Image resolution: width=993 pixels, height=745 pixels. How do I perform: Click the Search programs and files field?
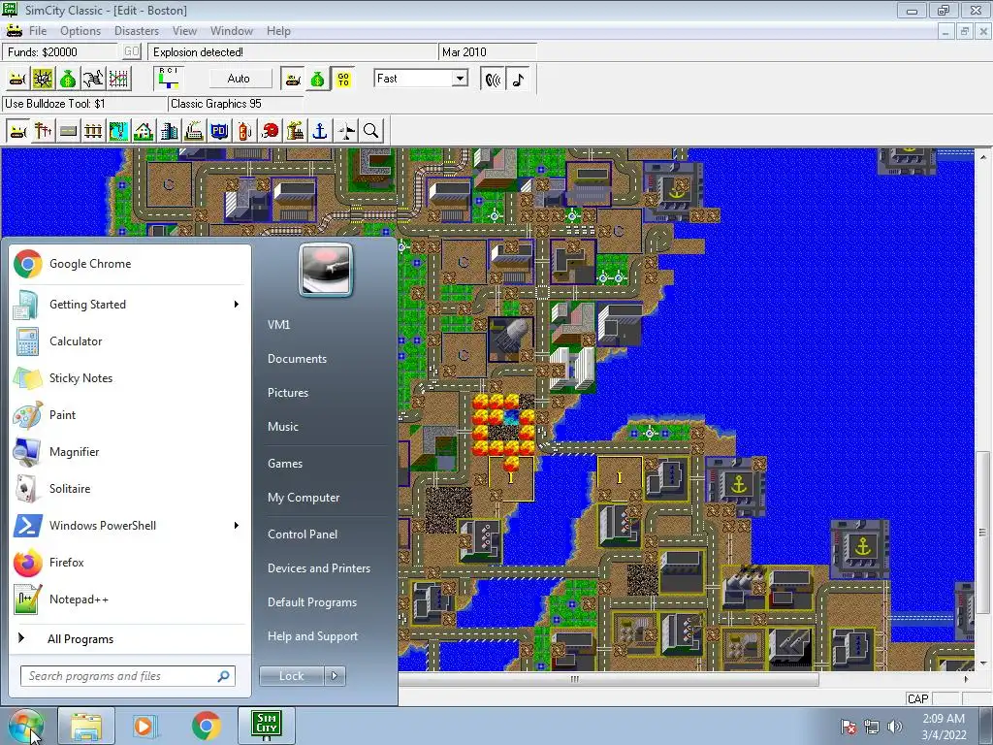128,676
